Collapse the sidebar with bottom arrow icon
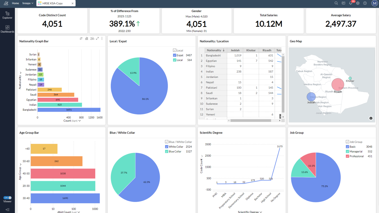The height and width of the screenshot is (213, 379). point(7,210)
